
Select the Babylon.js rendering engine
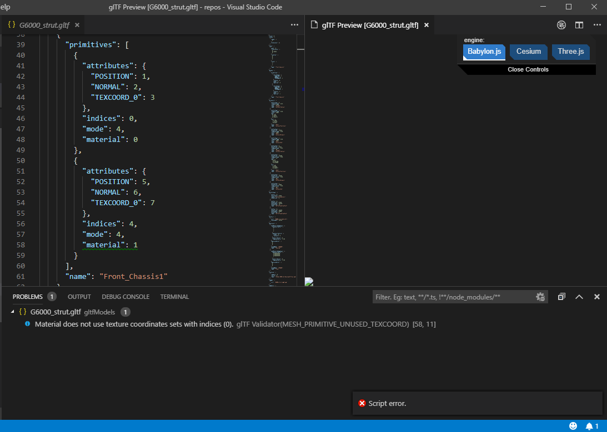[484, 52]
